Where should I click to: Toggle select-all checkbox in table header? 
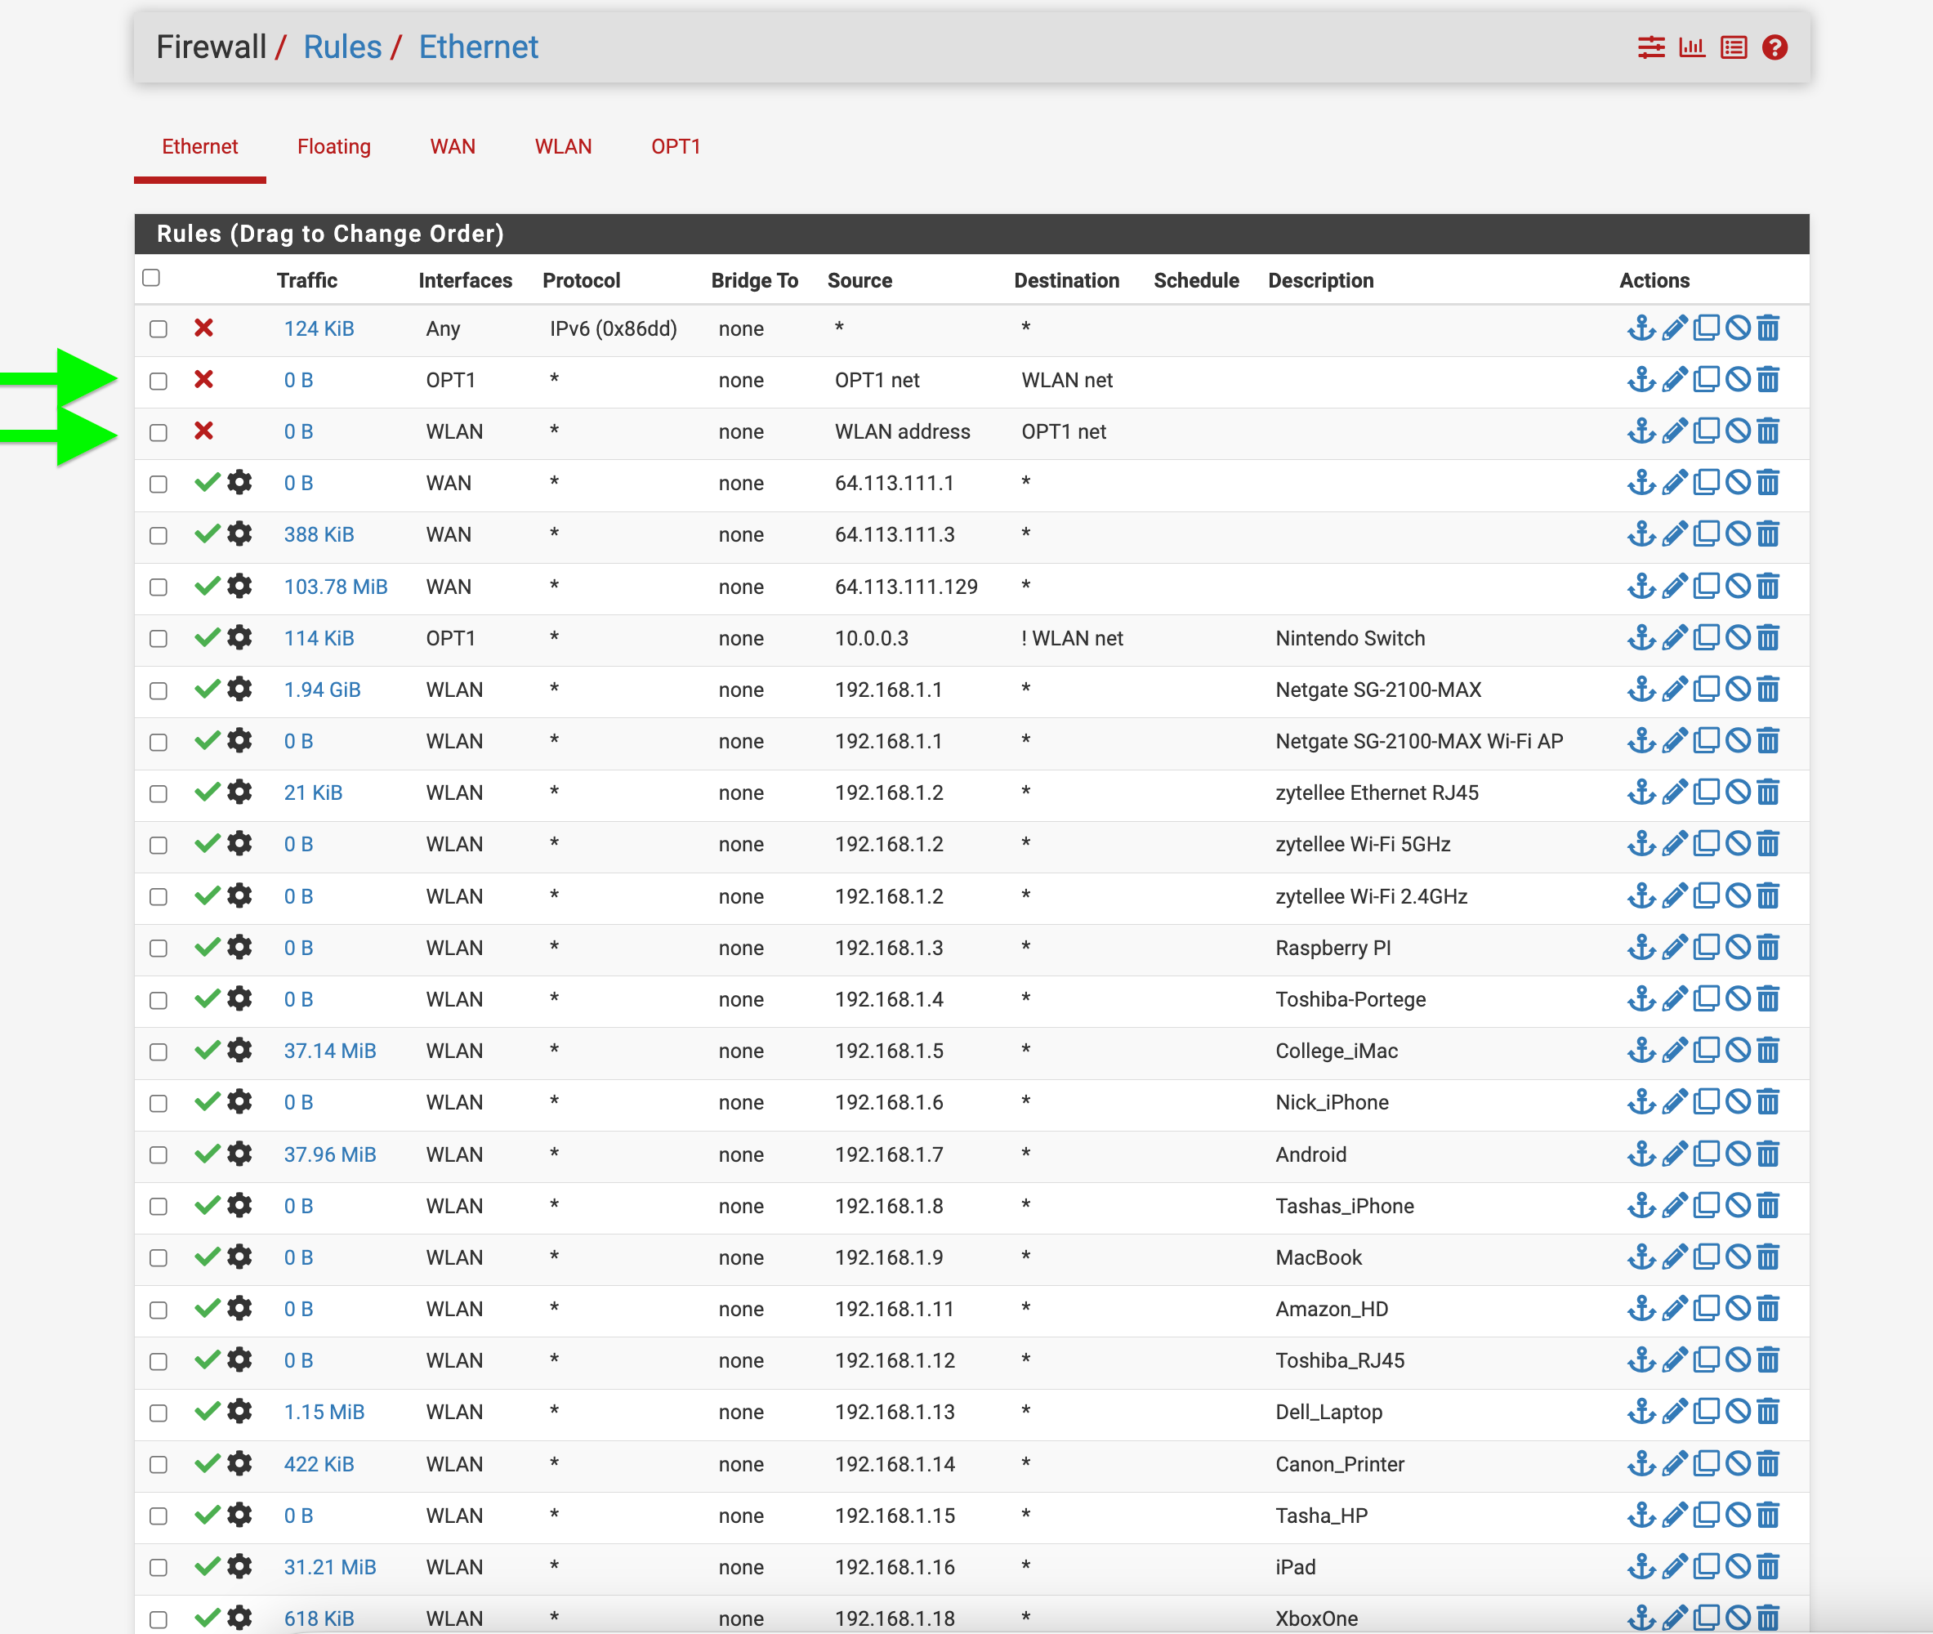pyautogui.click(x=151, y=278)
